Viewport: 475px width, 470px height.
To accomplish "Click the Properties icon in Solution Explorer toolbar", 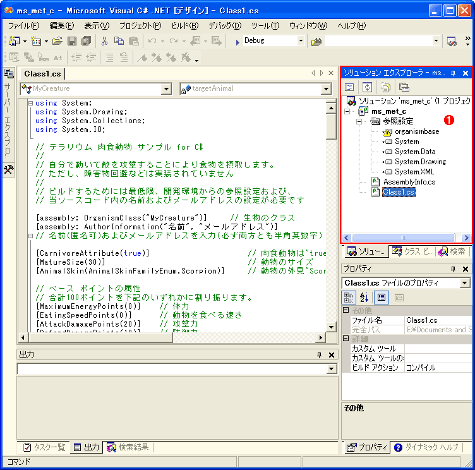I will point(404,87).
